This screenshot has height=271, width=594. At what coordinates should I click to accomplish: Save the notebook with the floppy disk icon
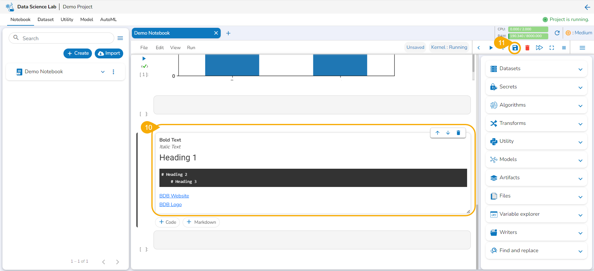(515, 48)
